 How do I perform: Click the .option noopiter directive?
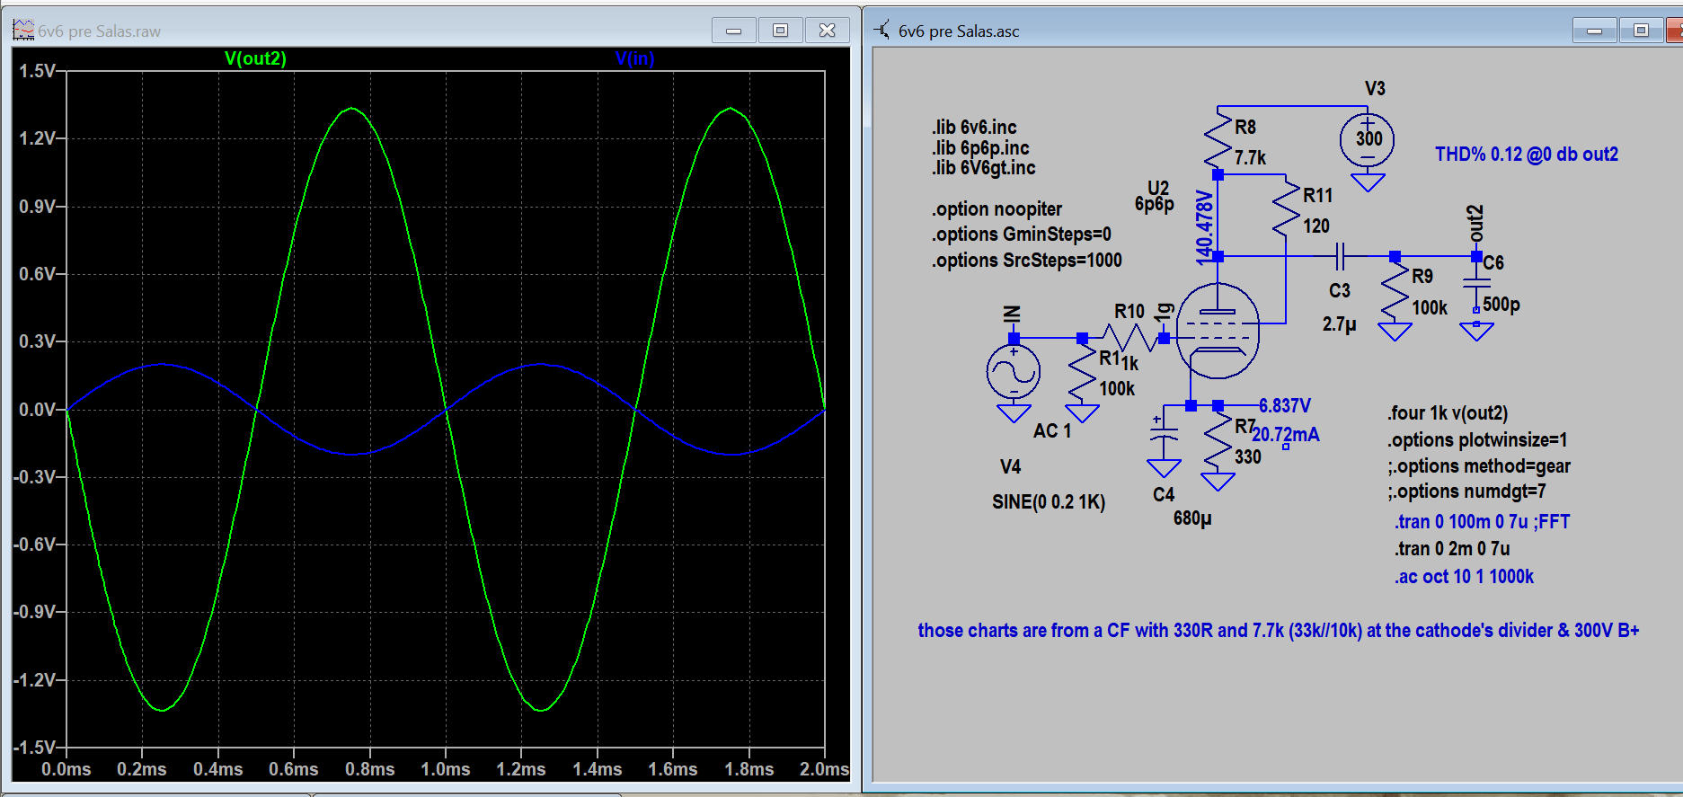coord(997,208)
